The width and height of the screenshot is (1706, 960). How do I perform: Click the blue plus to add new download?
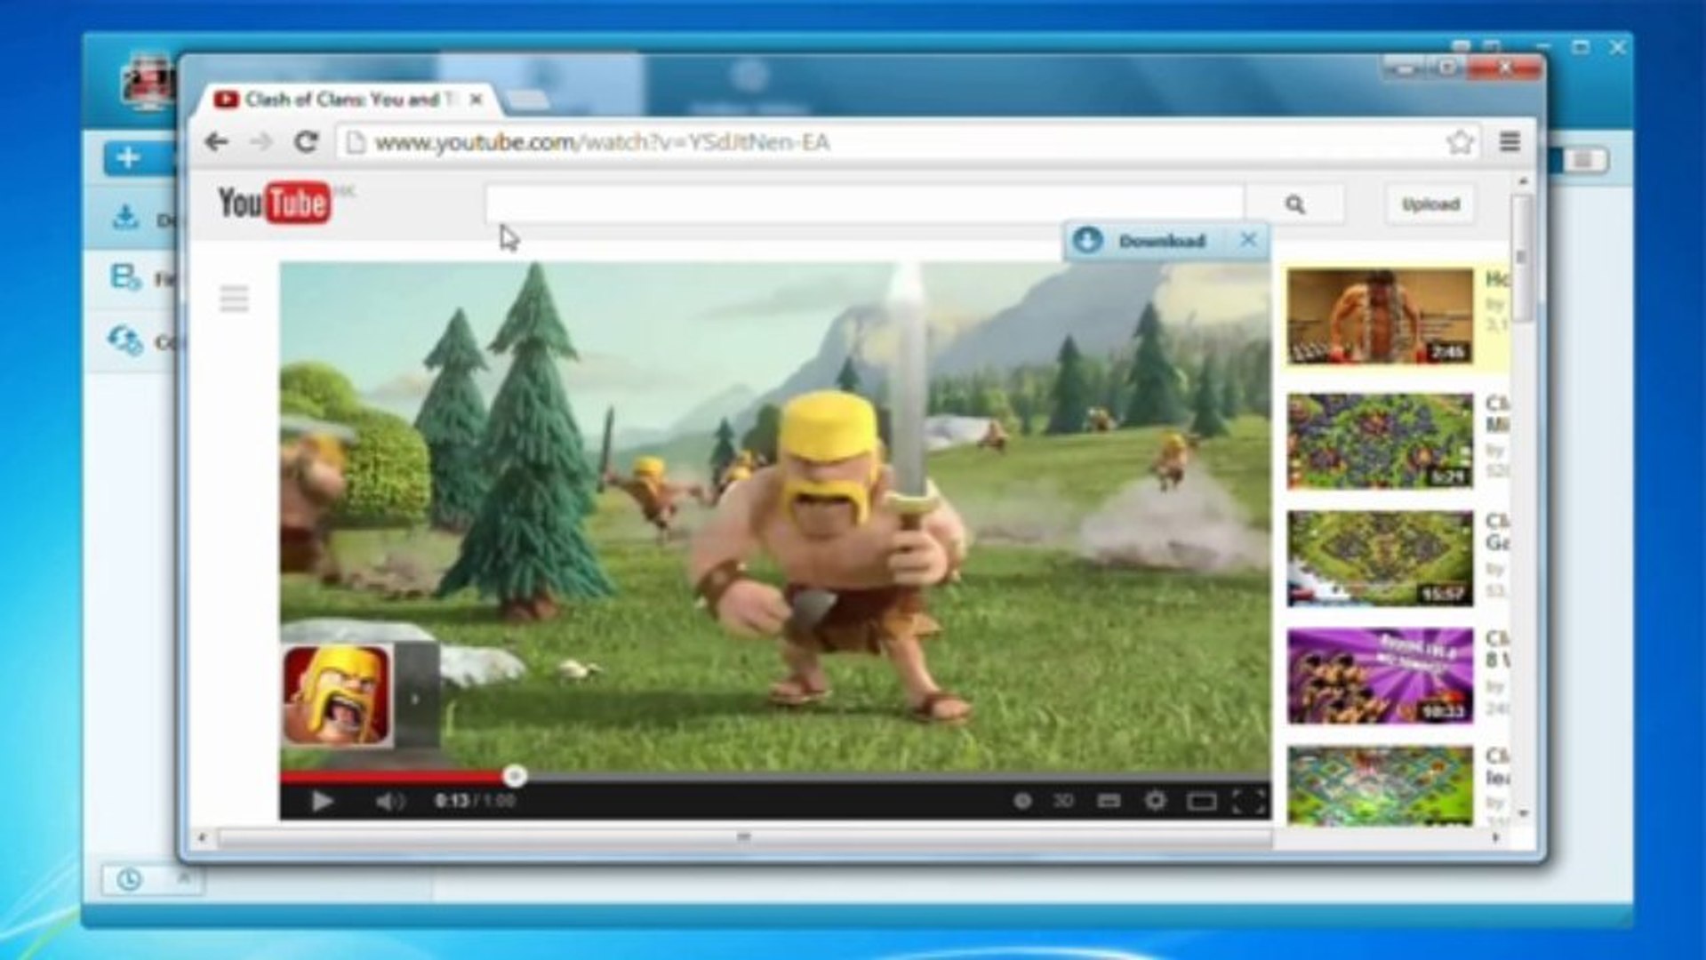click(127, 157)
